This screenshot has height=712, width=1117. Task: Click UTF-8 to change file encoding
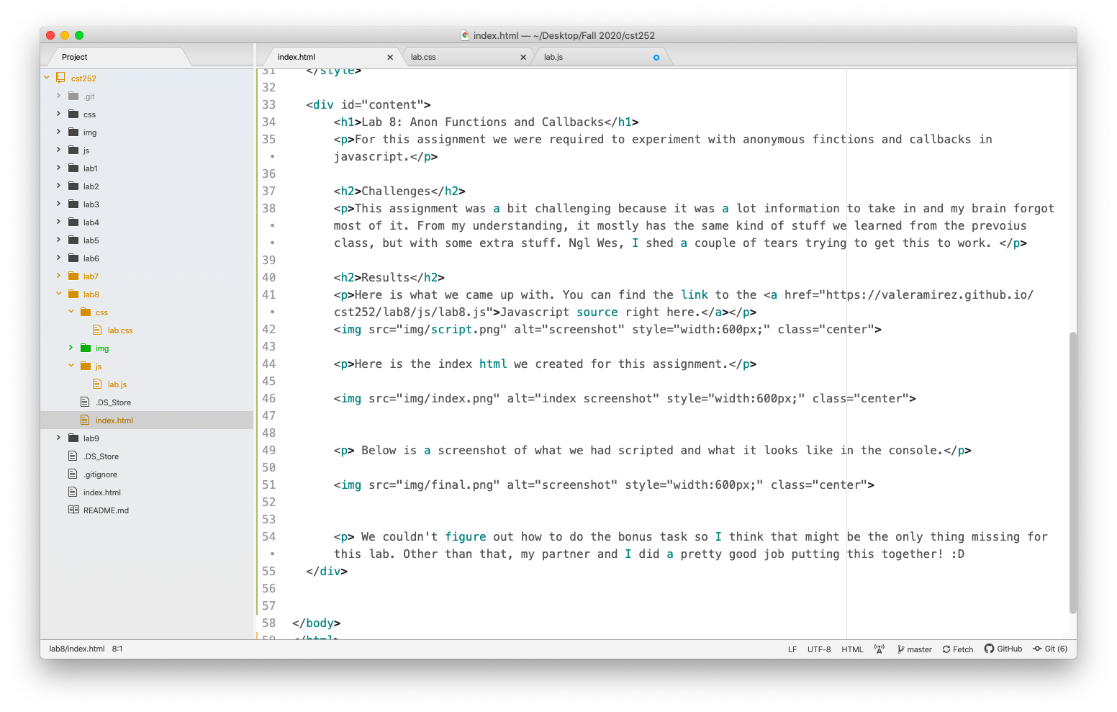tap(818, 649)
